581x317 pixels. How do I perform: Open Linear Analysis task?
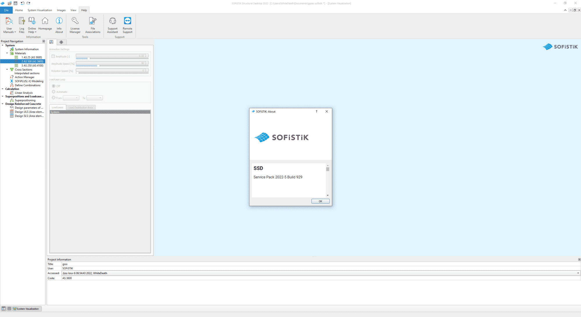[x=24, y=93]
